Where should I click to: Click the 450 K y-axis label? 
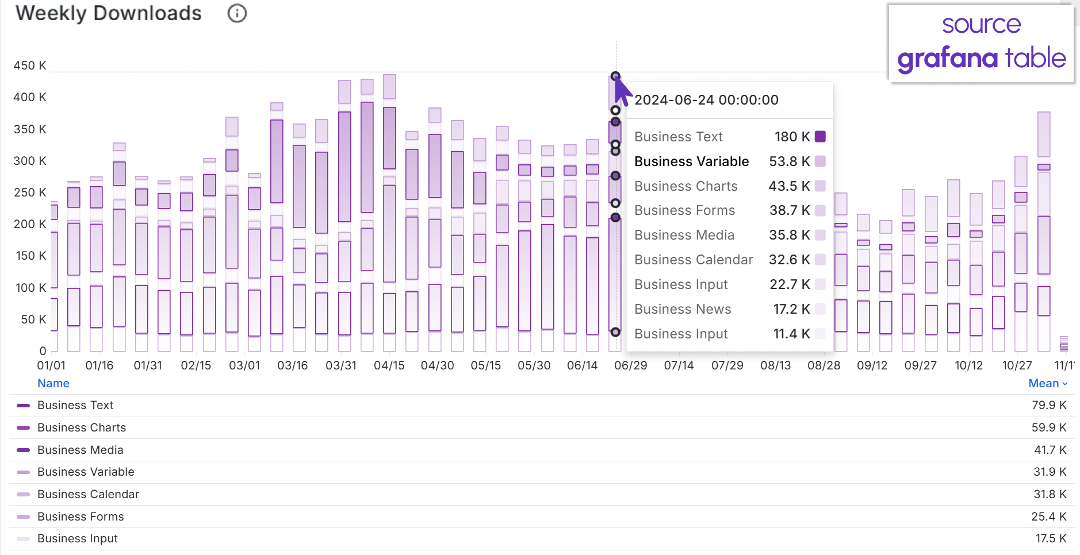[x=30, y=65]
